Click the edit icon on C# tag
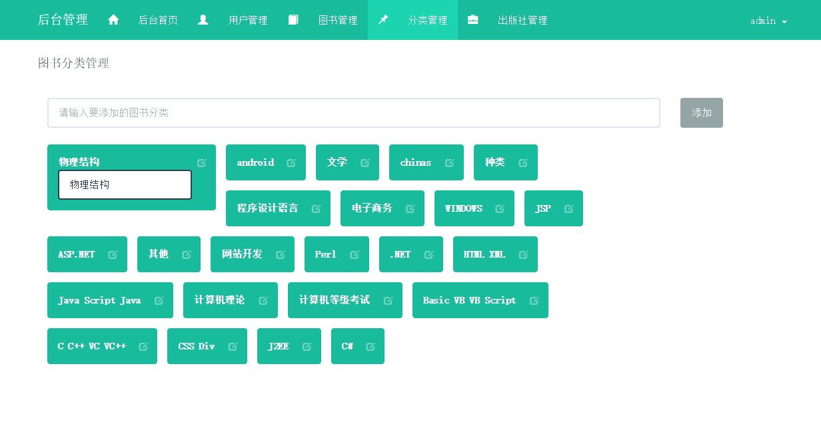 point(371,347)
